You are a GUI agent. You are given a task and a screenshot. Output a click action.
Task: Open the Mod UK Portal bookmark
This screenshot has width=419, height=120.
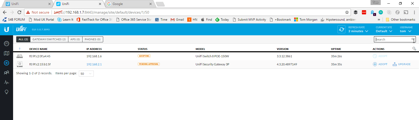(41, 20)
